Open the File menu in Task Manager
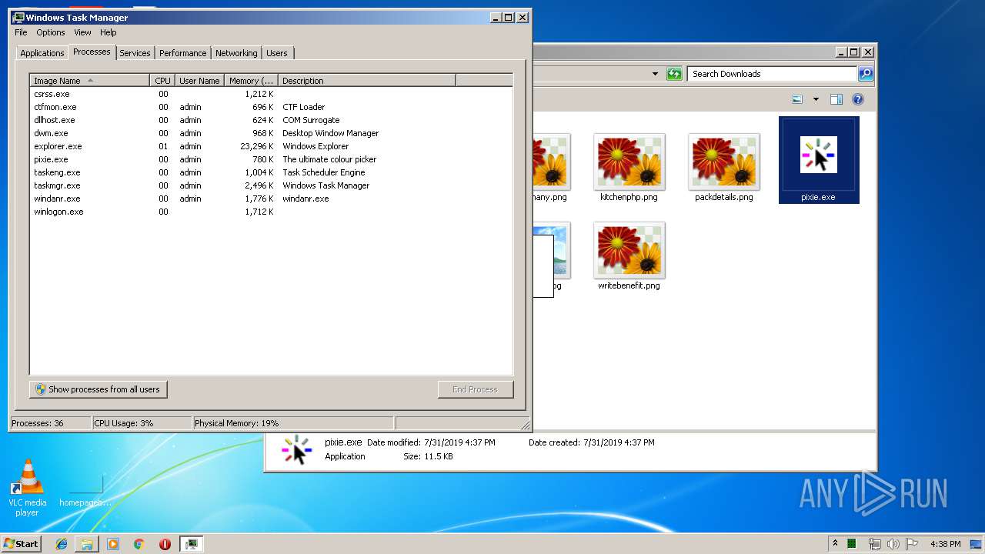This screenshot has height=554, width=985. 21,32
